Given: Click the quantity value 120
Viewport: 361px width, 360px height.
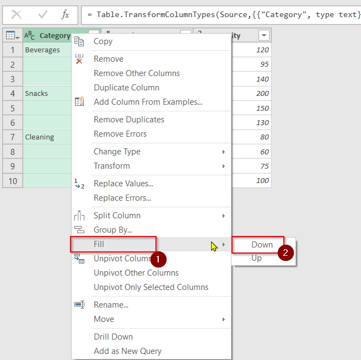Looking at the screenshot, I should point(262,50).
